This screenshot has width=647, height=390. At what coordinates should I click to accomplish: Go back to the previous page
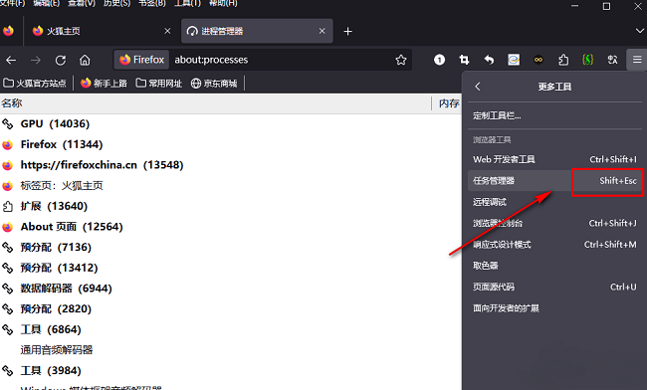(x=11, y=60)
